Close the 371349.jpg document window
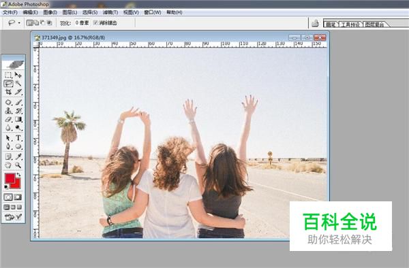409x268 pixels. [x=320, y=37]
